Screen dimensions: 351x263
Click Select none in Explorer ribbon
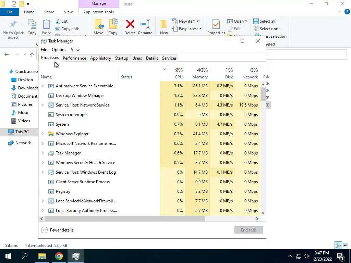[267, 29]
